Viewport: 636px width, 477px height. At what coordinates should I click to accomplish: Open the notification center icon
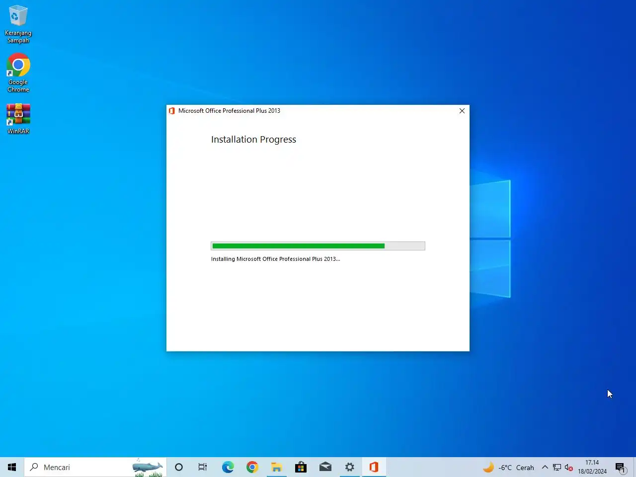[x=620, y=467]
